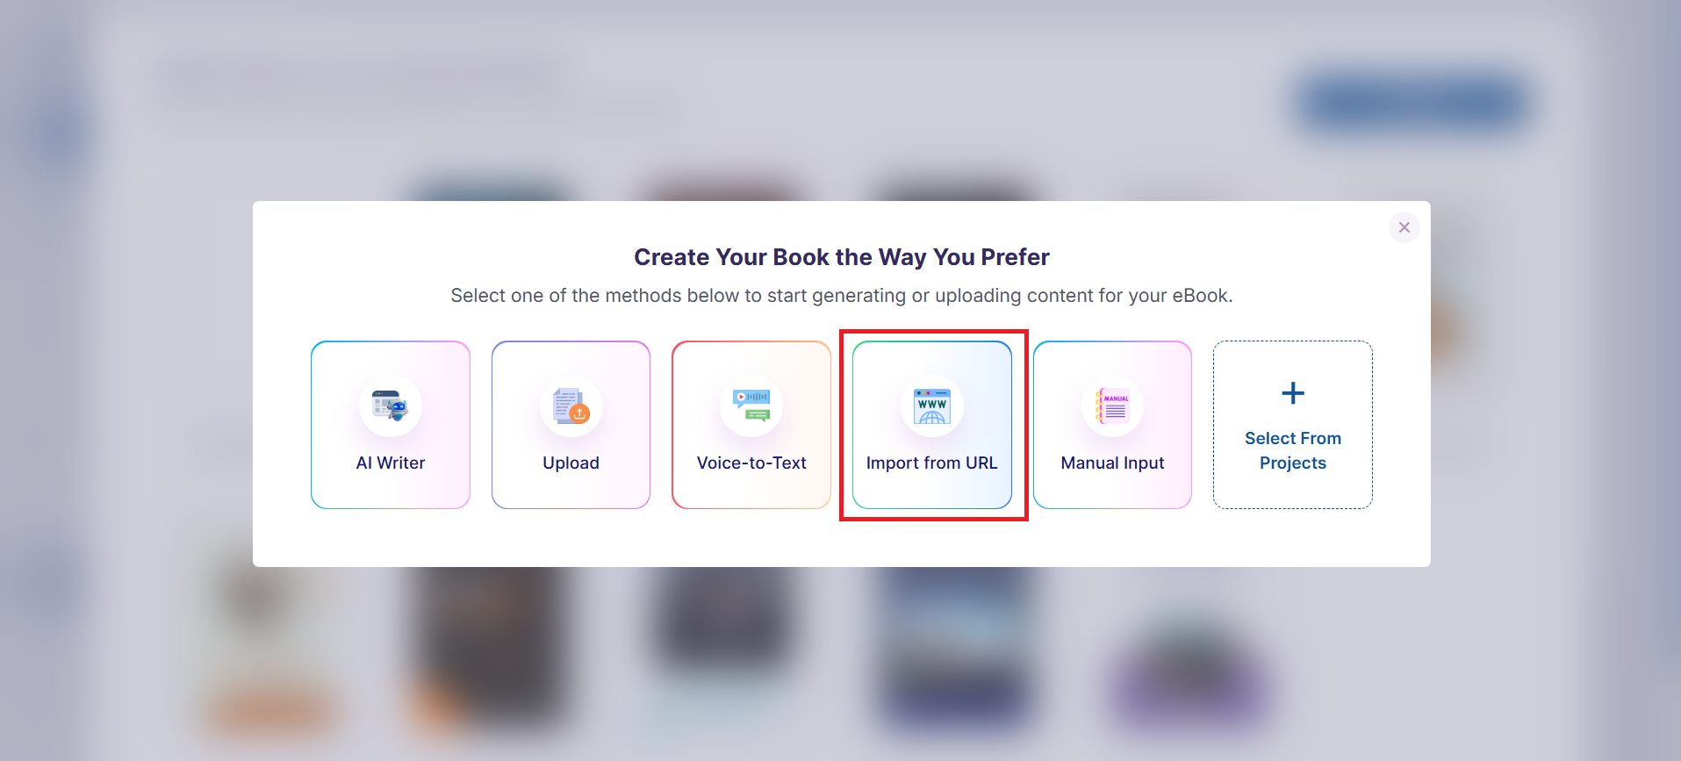Click the Upload label
Image resolution: width=1681 pixels, height=761 pixels.
click(x=571, y=463)
